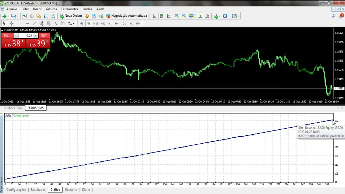
Task: Expand the new chart dropdown arrow
Action: coord(8,16)
